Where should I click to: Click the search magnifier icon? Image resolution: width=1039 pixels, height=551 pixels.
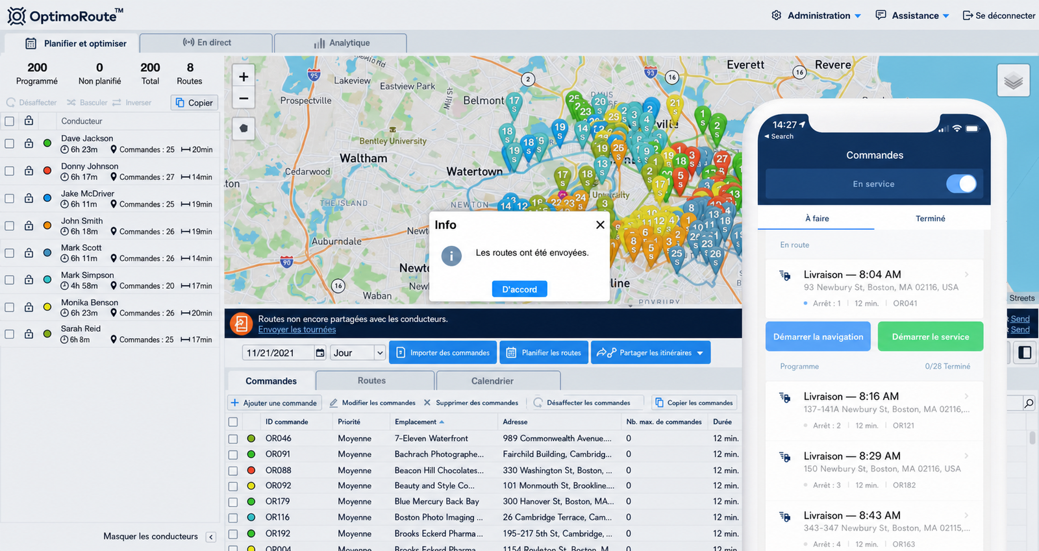coord(1029,404)
